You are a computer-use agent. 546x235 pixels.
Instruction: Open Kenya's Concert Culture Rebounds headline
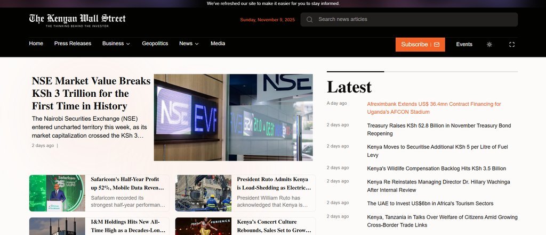point(274,226)
